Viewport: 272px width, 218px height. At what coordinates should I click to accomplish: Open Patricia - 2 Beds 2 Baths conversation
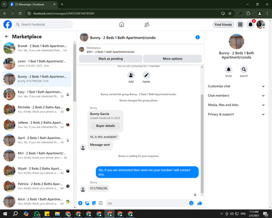coord(36,186)
